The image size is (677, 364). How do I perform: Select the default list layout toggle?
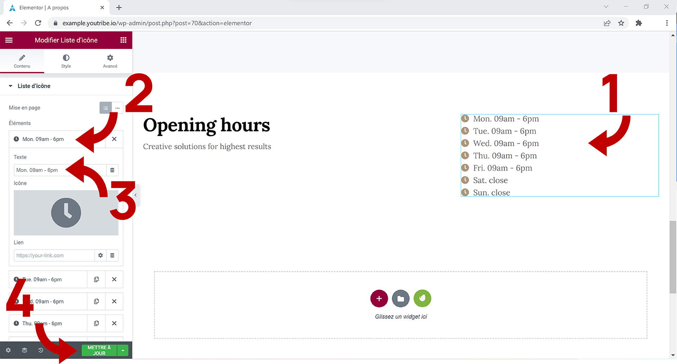pos(106,108)
